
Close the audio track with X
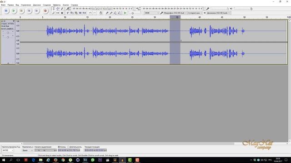point(2,21)
